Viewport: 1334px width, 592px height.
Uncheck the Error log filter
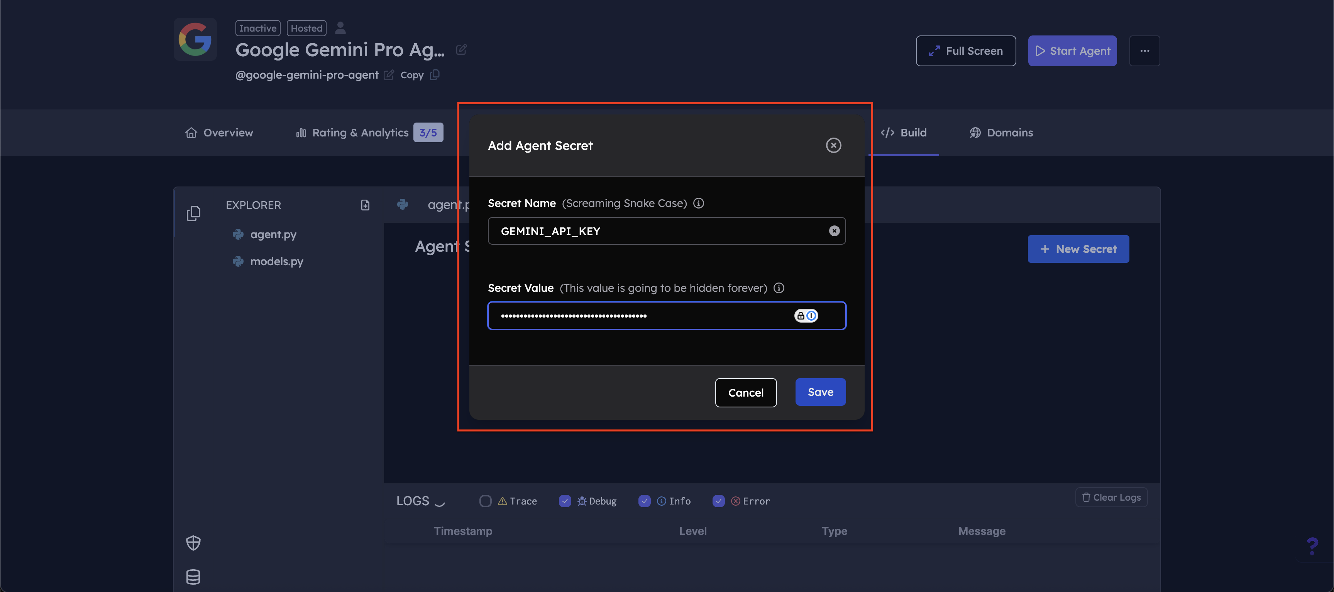point(719,501)
